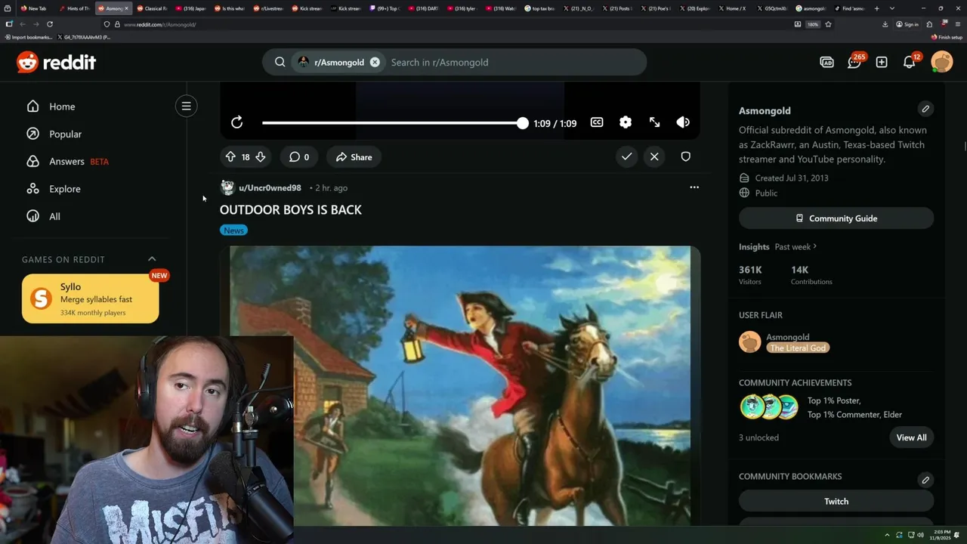Screen dimensions: 967x544
Task: Open moderator shield actions
Action: [x=685, y=156]
